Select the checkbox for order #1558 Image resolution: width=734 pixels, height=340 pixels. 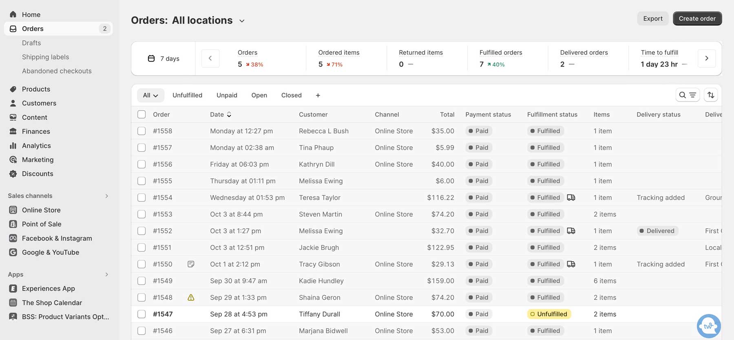(x=141, y=131)
